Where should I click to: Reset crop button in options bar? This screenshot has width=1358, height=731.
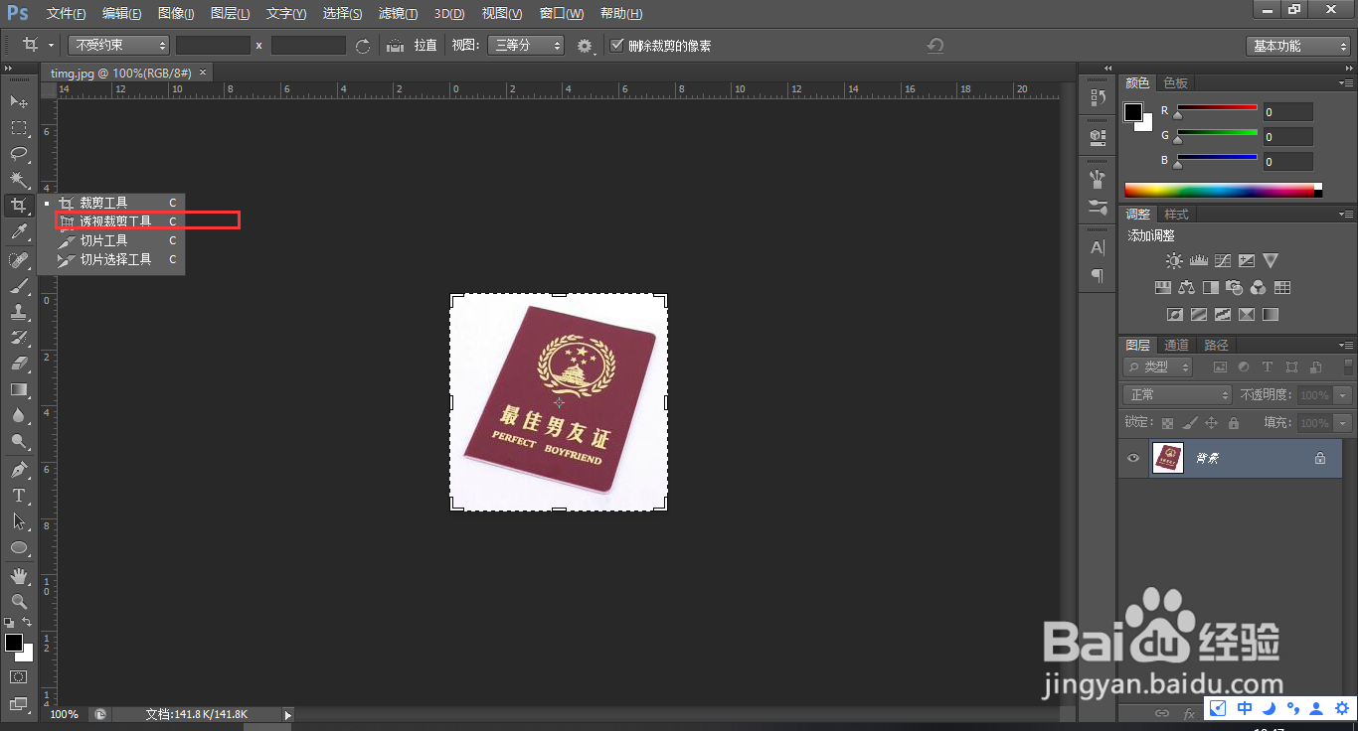point(934,46)
